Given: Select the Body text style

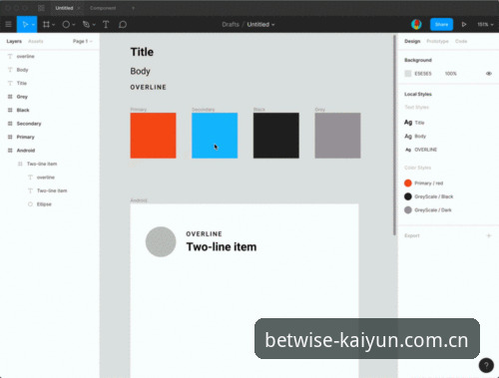Looking at the screenshot, I should click(x=415, y=136).
